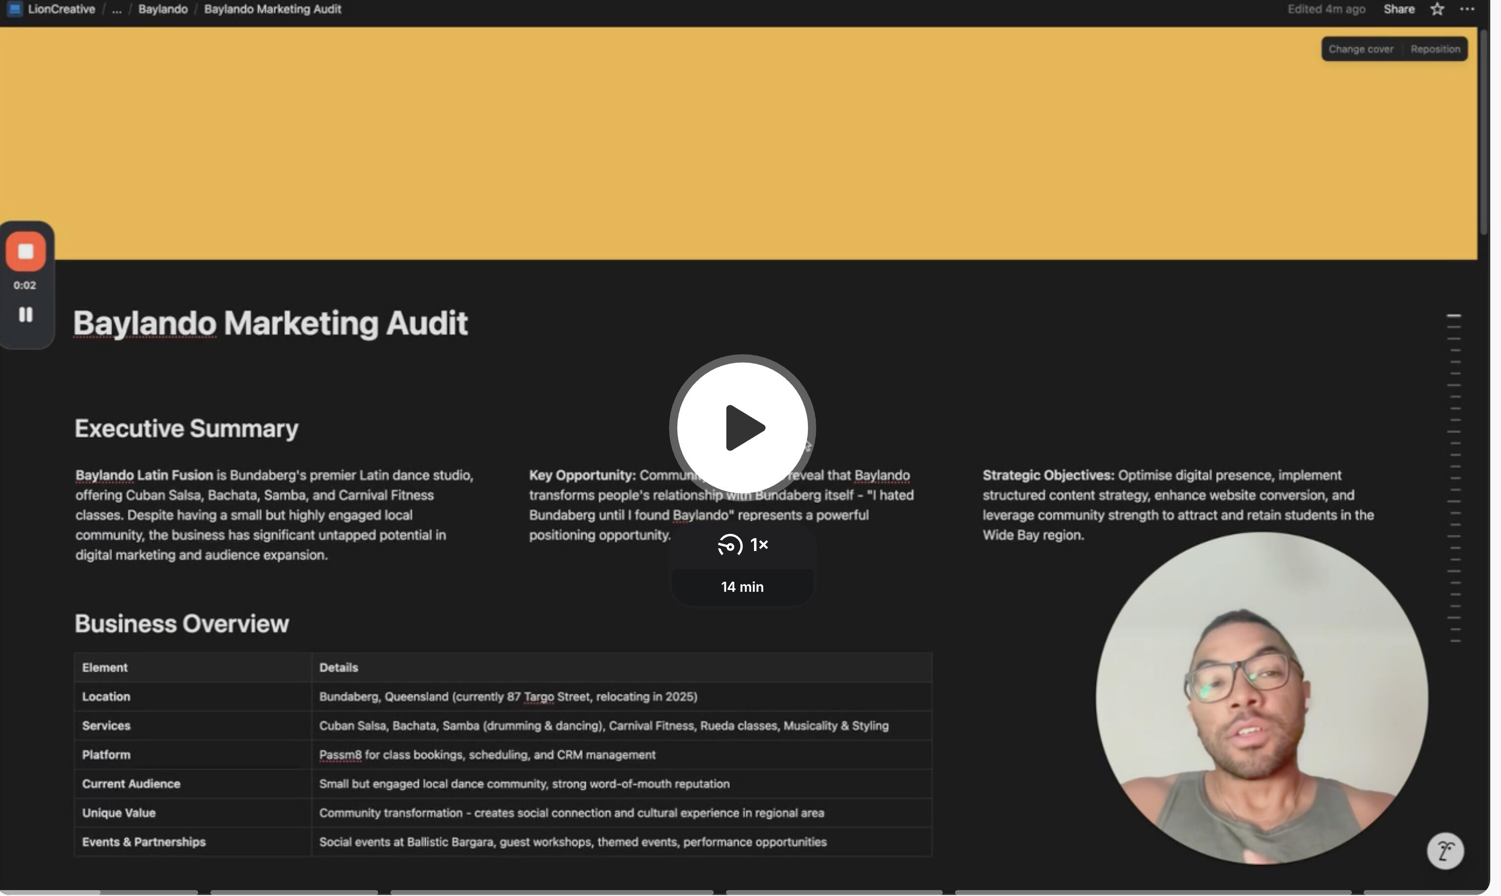Click the Share button
Screen dimensions: 1501x896
coord(1398,9)
